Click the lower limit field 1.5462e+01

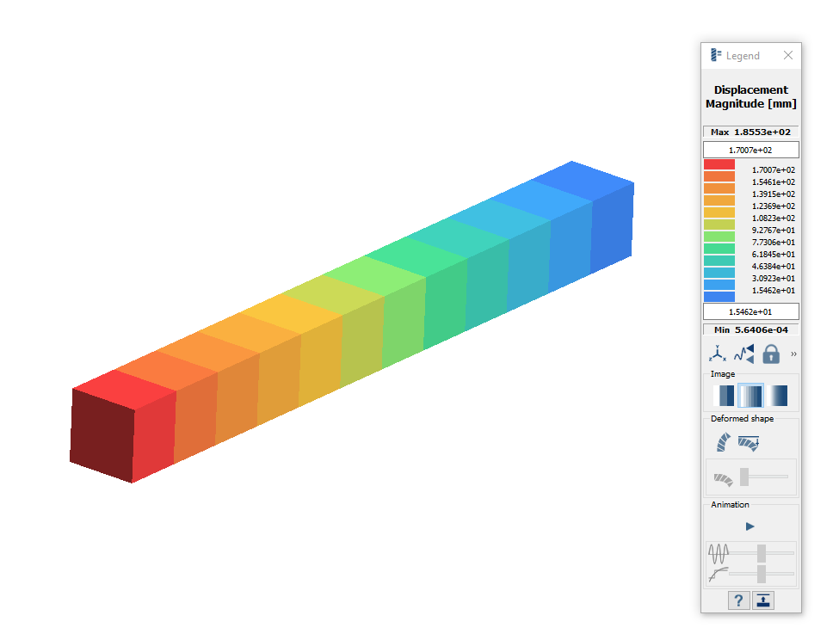pyautogui.click(x=750, y=311)
